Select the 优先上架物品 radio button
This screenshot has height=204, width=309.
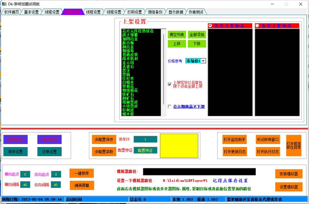click(x=210, y=26)
